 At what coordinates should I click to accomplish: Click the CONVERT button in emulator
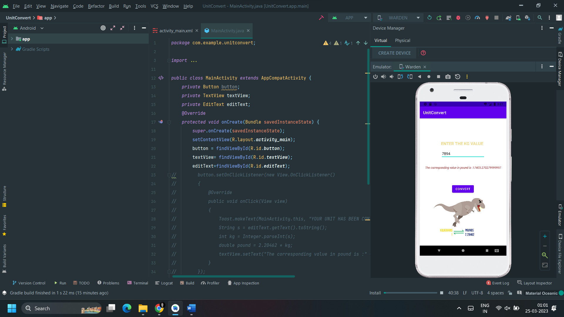pyautogui.click(x=463, y=189)
